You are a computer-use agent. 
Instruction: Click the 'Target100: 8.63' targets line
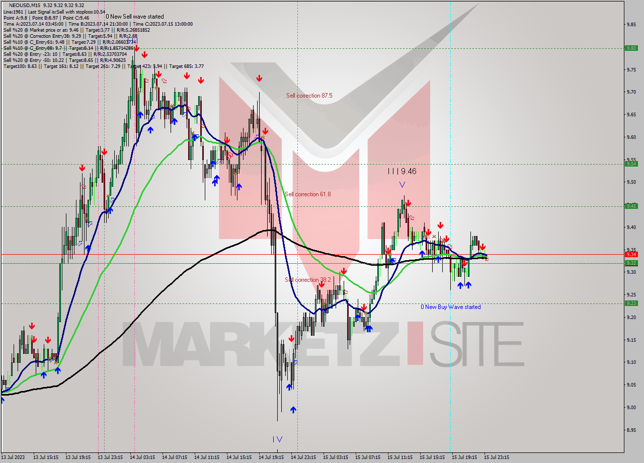click(104, 66)
